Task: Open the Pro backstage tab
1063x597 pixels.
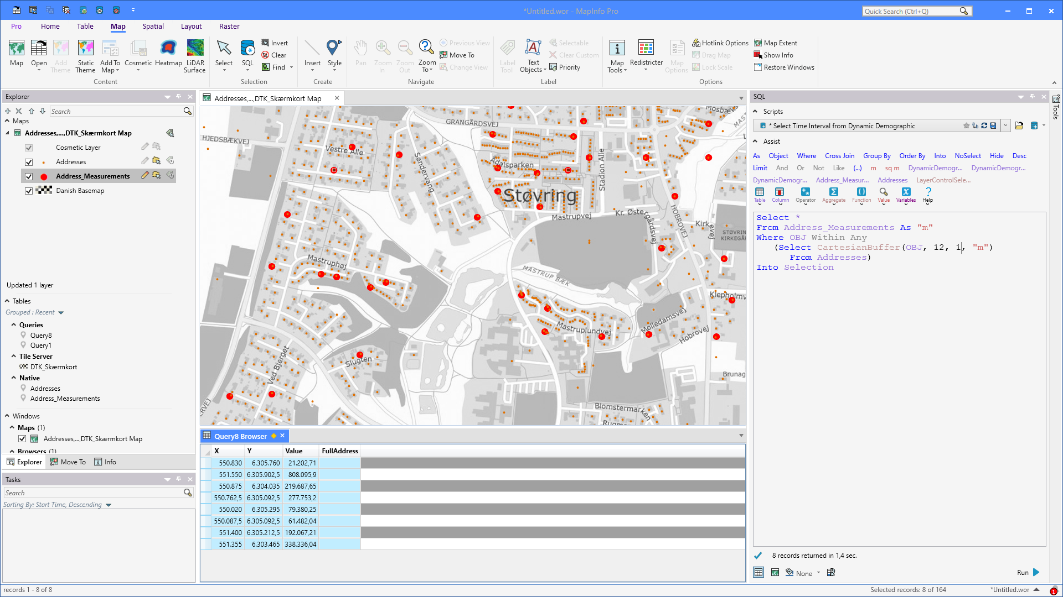Action: [x=16, y=26]
